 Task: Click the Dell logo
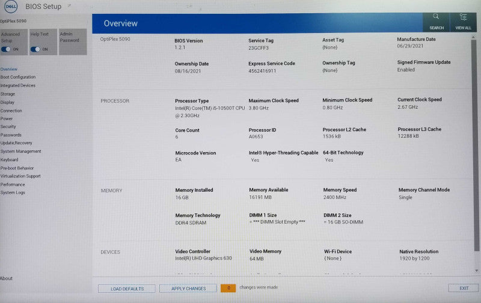pos(11,7)
